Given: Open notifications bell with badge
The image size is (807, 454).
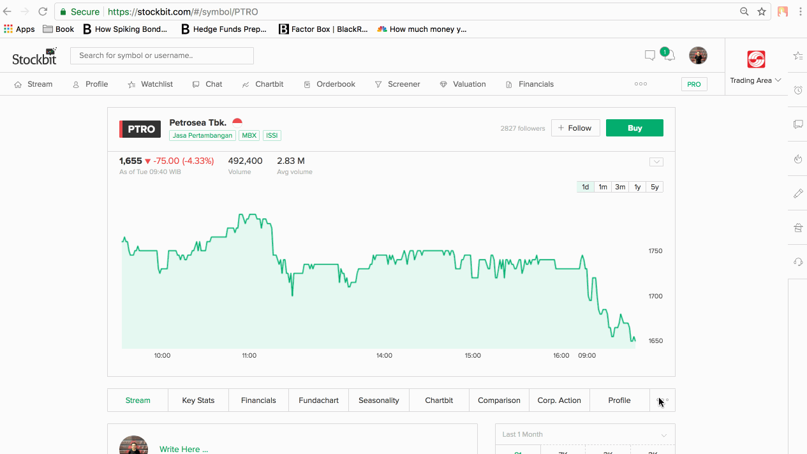Looking at the screenshot, I should (x=667, y=54).
